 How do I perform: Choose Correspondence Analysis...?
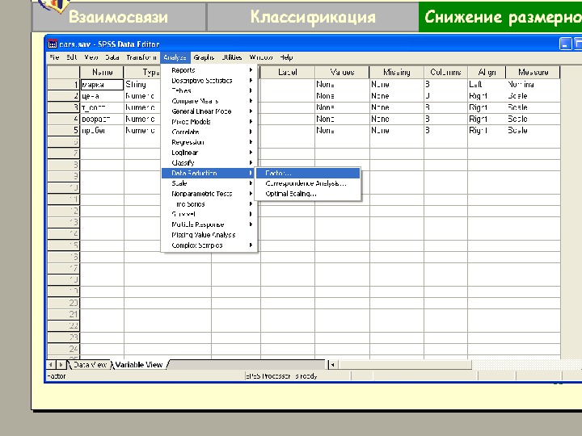(x=308, y=183)
